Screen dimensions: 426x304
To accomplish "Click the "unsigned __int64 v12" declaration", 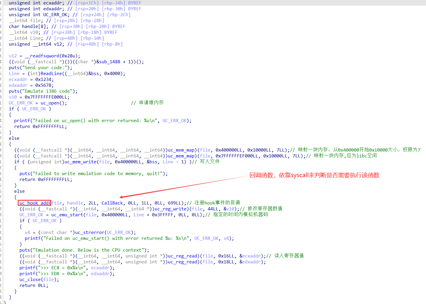I will (37, 44).
